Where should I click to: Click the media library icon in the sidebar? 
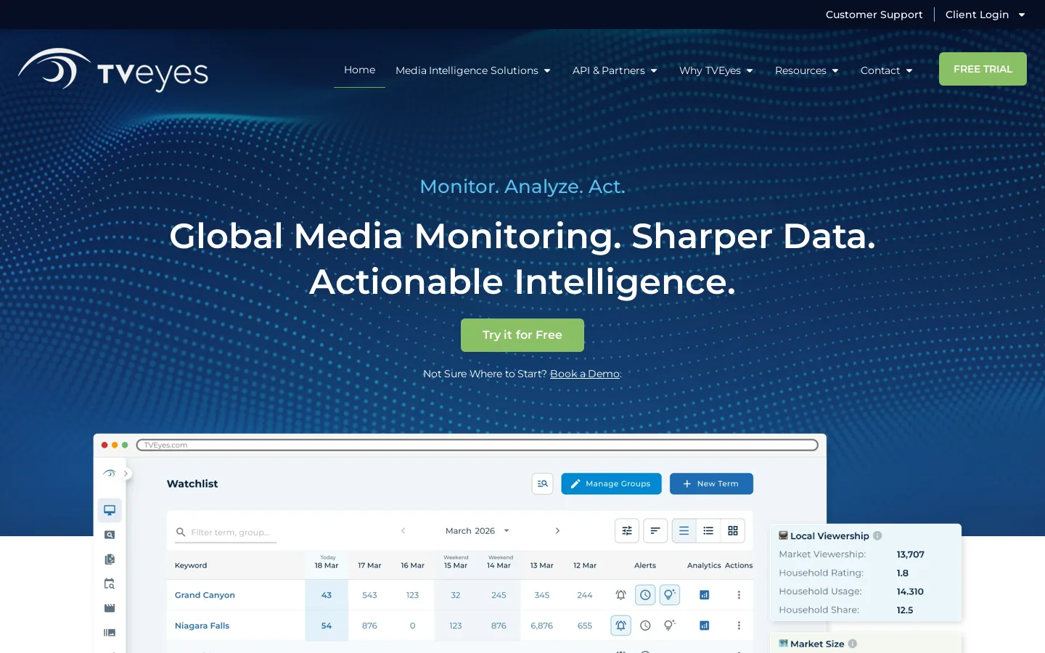click(110, 633)
